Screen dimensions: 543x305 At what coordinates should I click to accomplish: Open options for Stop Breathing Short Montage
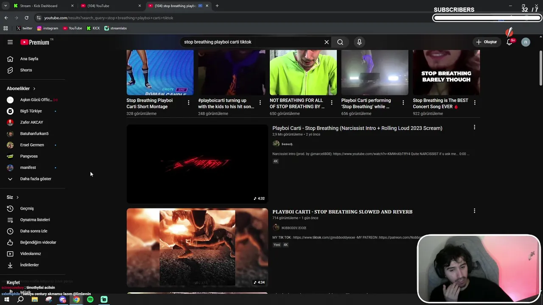click(188, 103)
